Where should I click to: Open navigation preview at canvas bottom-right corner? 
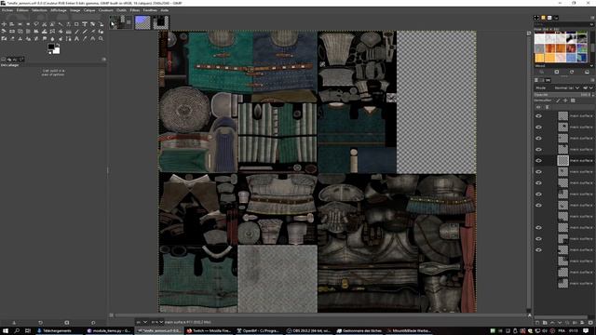[x=529, y=315]
